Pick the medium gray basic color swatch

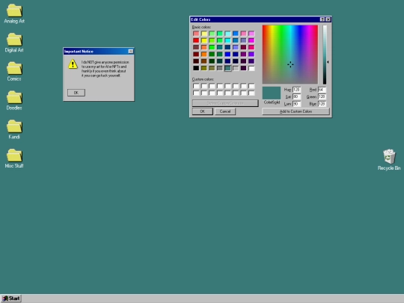tap(220, 68)
